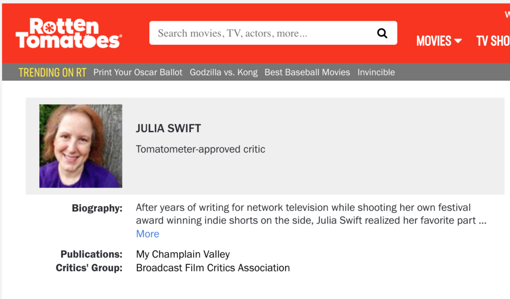The height and width of the screenshot is (299, 510).
Task: Click the Critics' Group label
Action: [x=89, y=268]
